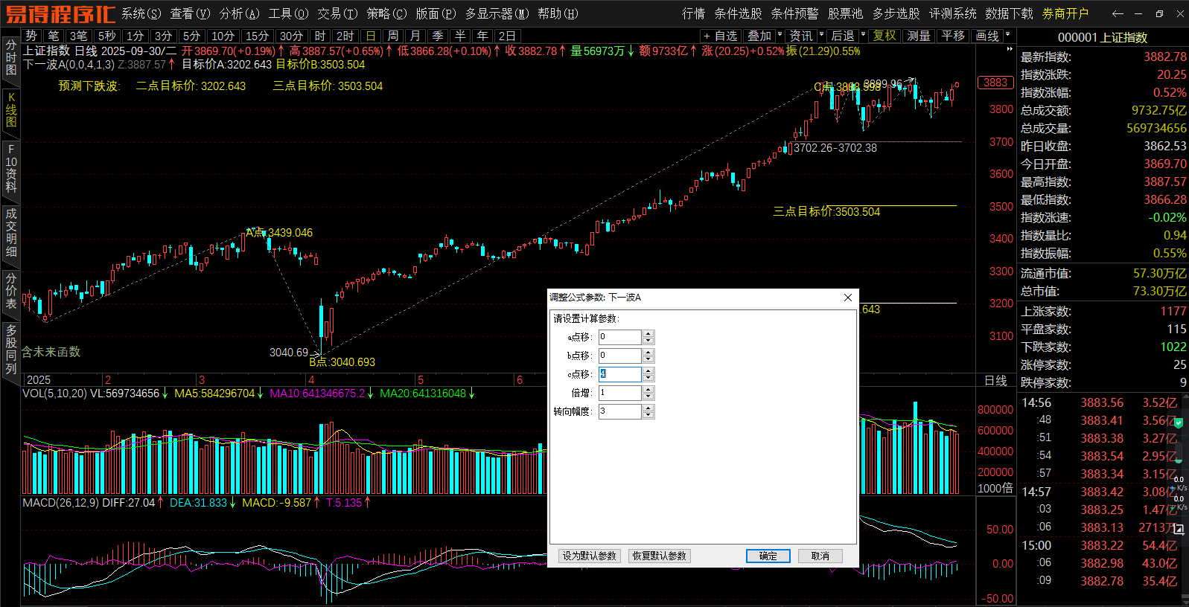Switch to 周 weekly period
This screenshot has height=607, width=1189.
tap(393, 36)
